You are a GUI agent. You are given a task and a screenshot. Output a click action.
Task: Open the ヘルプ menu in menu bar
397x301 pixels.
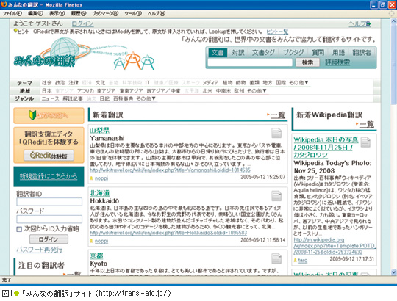pos(157,14)
